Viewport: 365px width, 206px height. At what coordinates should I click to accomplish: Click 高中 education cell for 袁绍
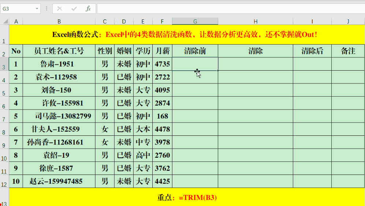tap(143, 155)
